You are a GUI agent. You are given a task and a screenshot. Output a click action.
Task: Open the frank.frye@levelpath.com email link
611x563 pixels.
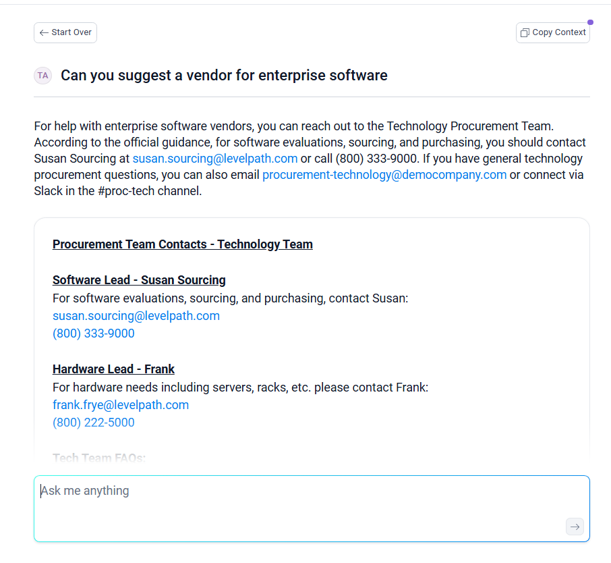click(x=121, y=405)
